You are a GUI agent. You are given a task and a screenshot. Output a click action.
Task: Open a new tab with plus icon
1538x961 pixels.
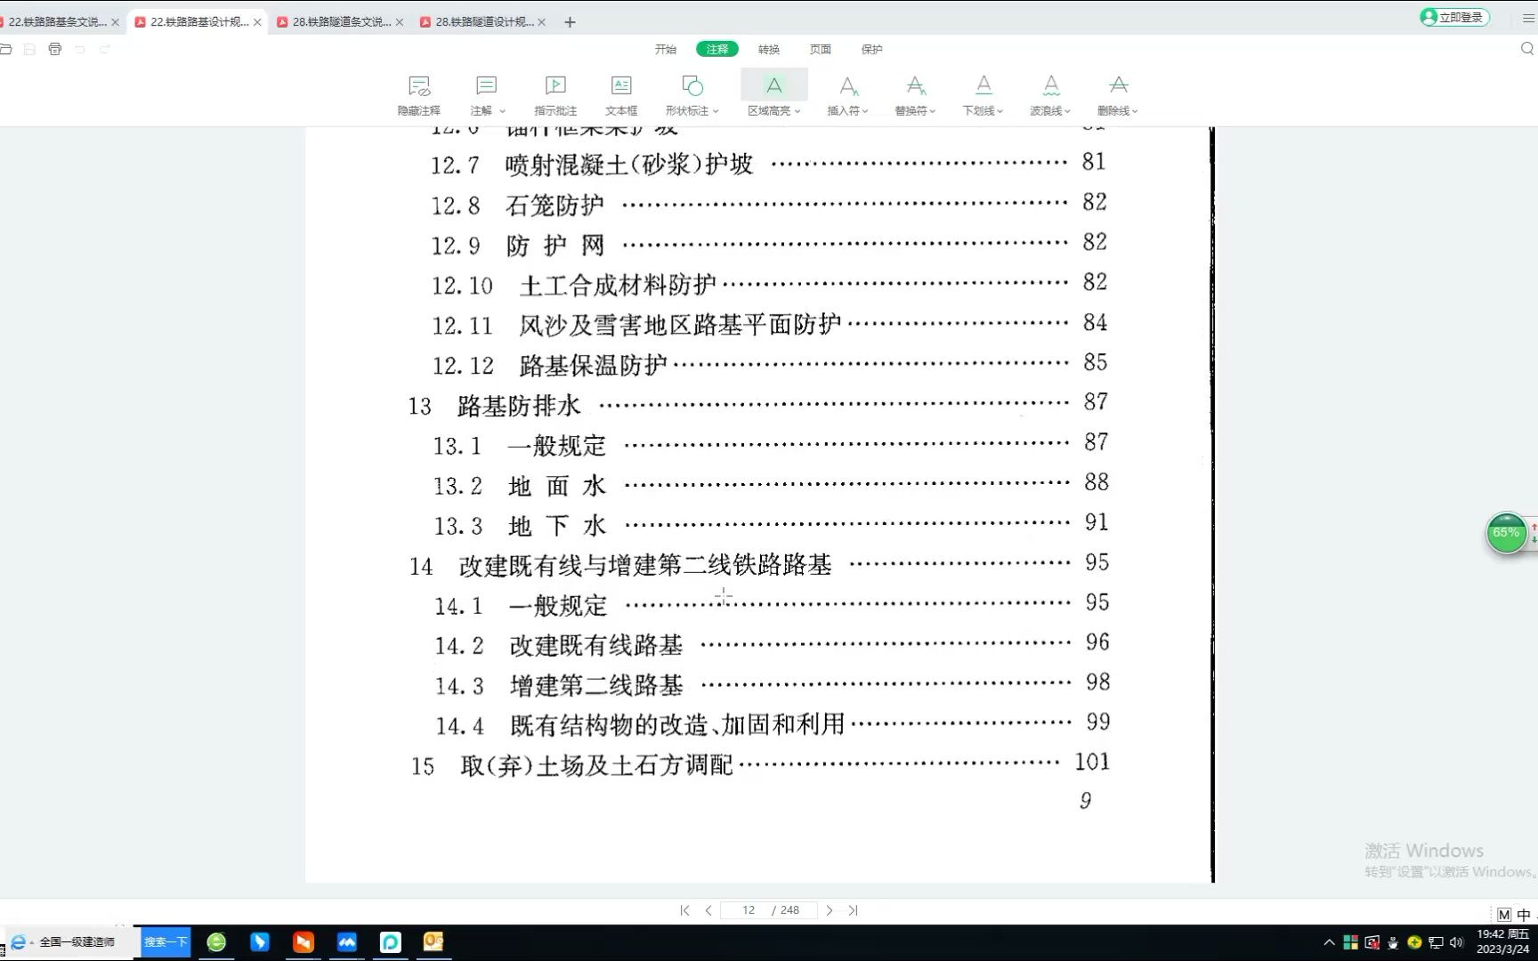571,22
